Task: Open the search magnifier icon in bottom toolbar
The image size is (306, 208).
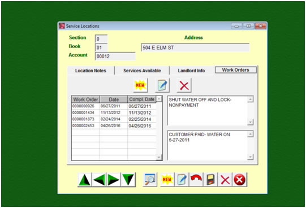Action: coord(150,180)
